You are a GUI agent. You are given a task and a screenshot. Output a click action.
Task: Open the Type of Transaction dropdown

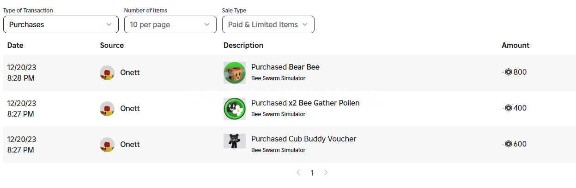61,24
